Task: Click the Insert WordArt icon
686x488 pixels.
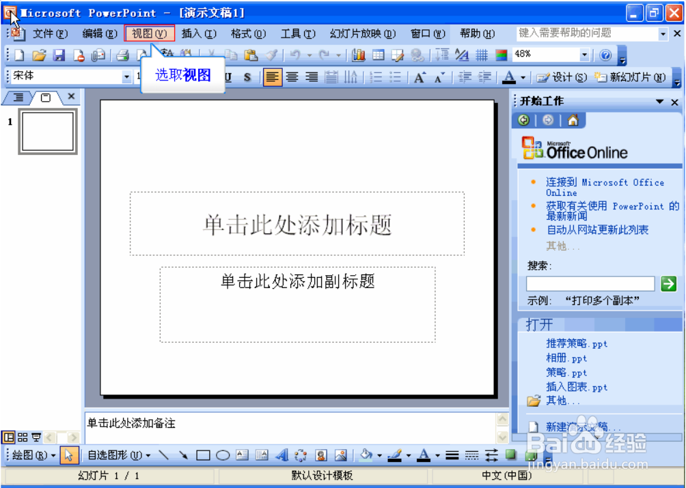Action: point(283,455)
